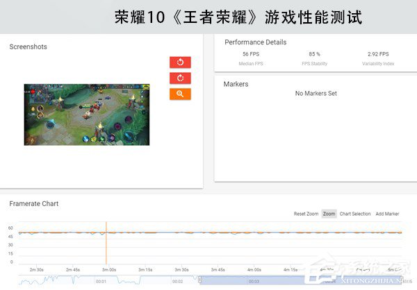Click the 4m 00s axis label

pos(254,270)
